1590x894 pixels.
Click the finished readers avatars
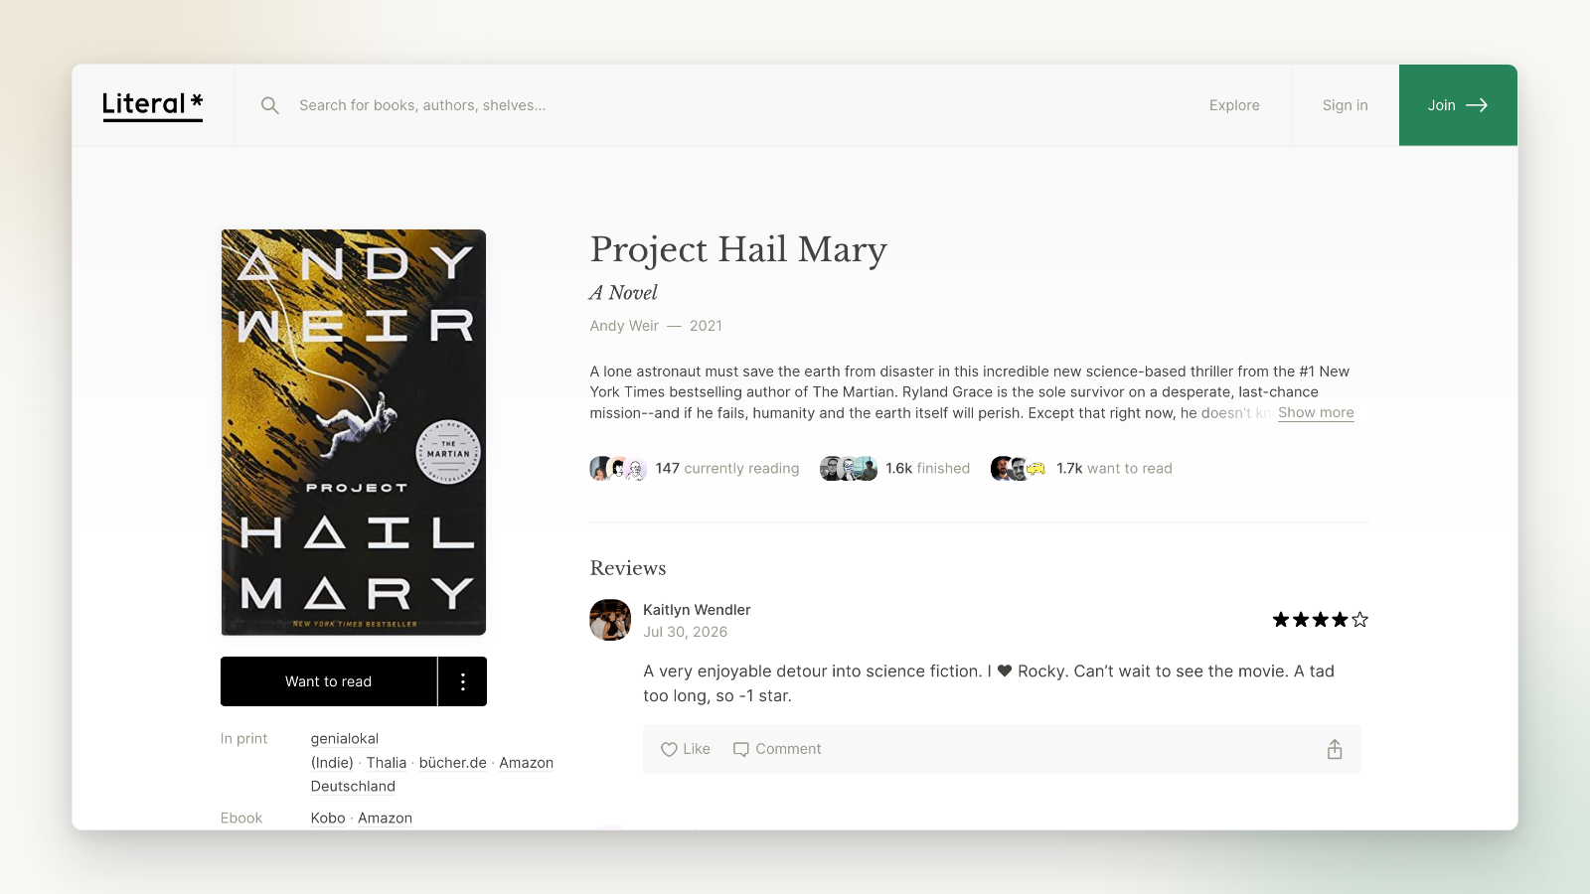click(x=849, y=469)
